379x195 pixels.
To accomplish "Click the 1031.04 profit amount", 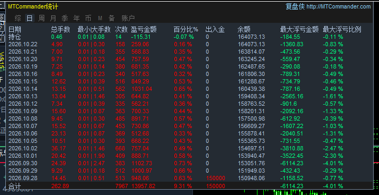I will click(x=142, y=89).
